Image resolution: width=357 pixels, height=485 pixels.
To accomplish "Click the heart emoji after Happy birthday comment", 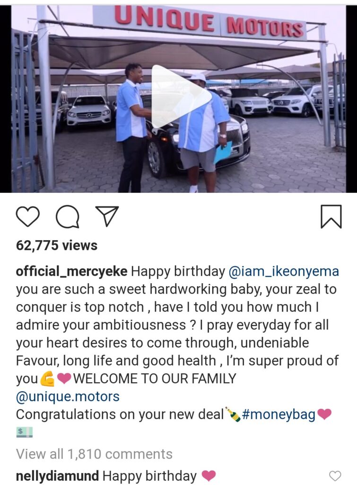I will (x=209, y=476).
